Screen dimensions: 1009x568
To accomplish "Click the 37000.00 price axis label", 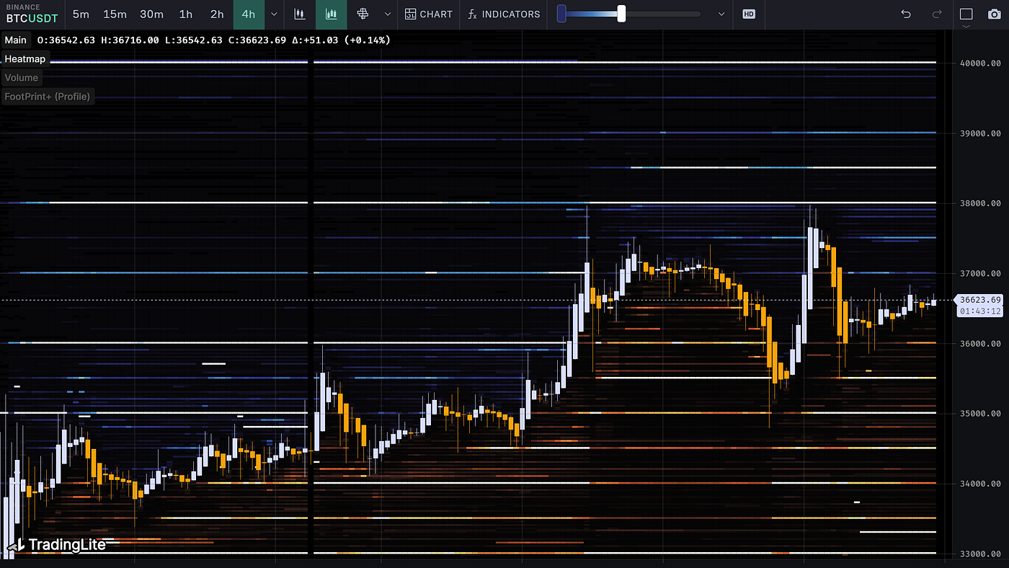I will click(x=980, y=273).
